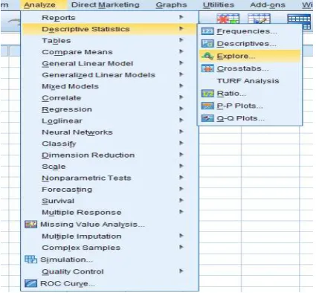Click the Simulation icon

(x=31, y=260)
